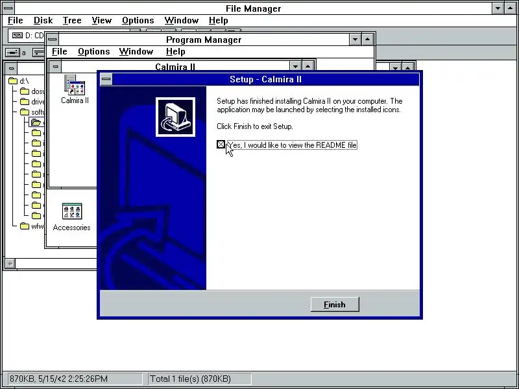Click status text "Total 1 file(s) (870KB)"

(190, 379)
